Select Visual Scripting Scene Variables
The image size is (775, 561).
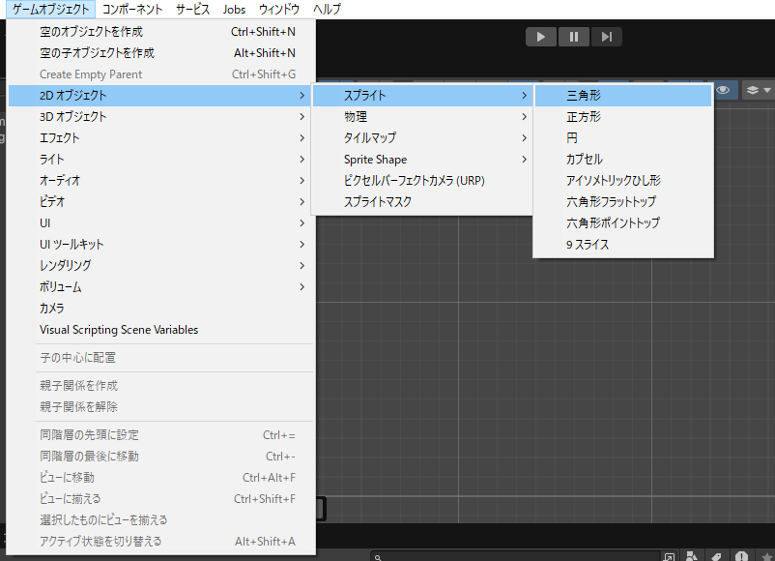[x=160, y=330]
